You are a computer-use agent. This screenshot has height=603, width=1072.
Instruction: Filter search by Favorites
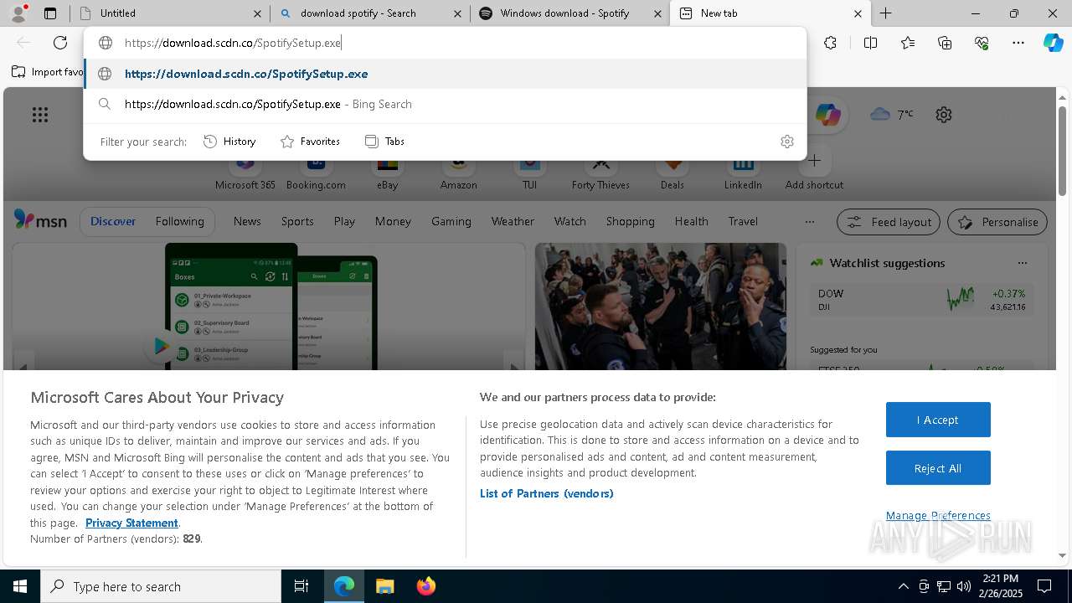click(311, 142)
